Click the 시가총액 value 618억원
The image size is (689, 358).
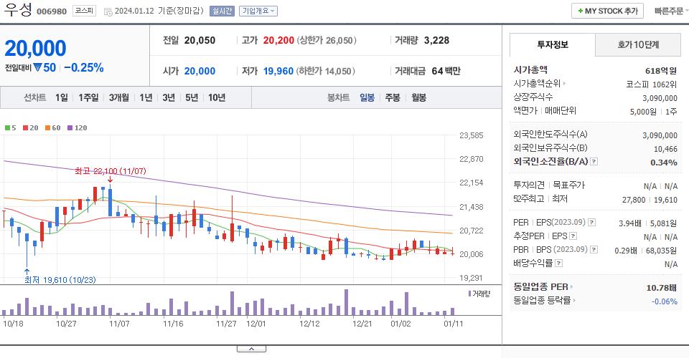(661, 71)
